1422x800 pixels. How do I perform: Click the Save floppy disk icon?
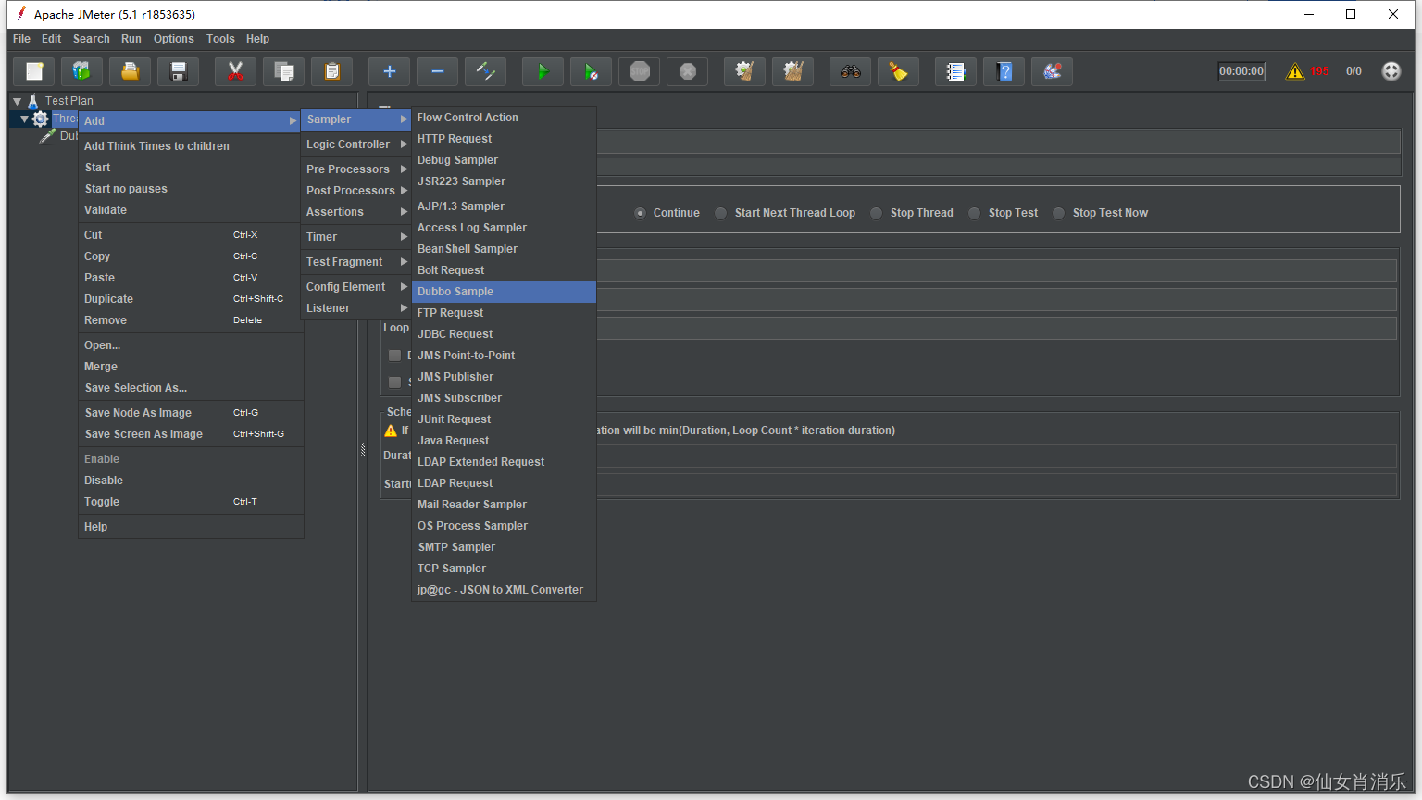(x=179, y=71)
